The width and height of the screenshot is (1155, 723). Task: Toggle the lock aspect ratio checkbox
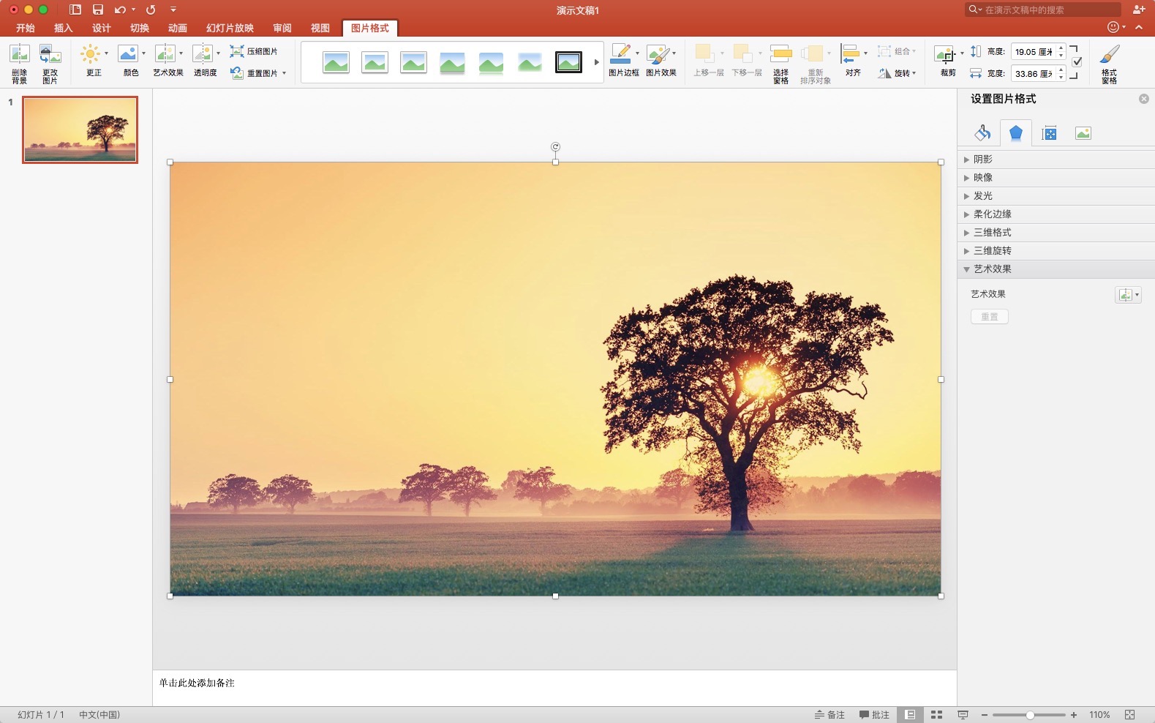coord(1077,62)
